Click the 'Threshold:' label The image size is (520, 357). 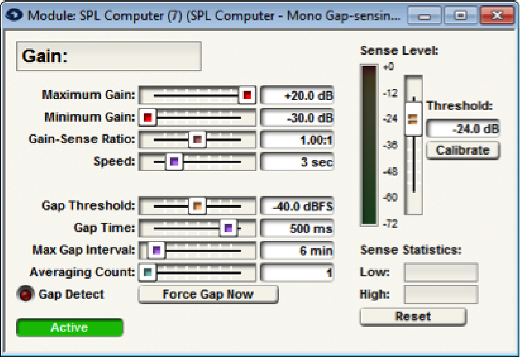tap(459, 106)
